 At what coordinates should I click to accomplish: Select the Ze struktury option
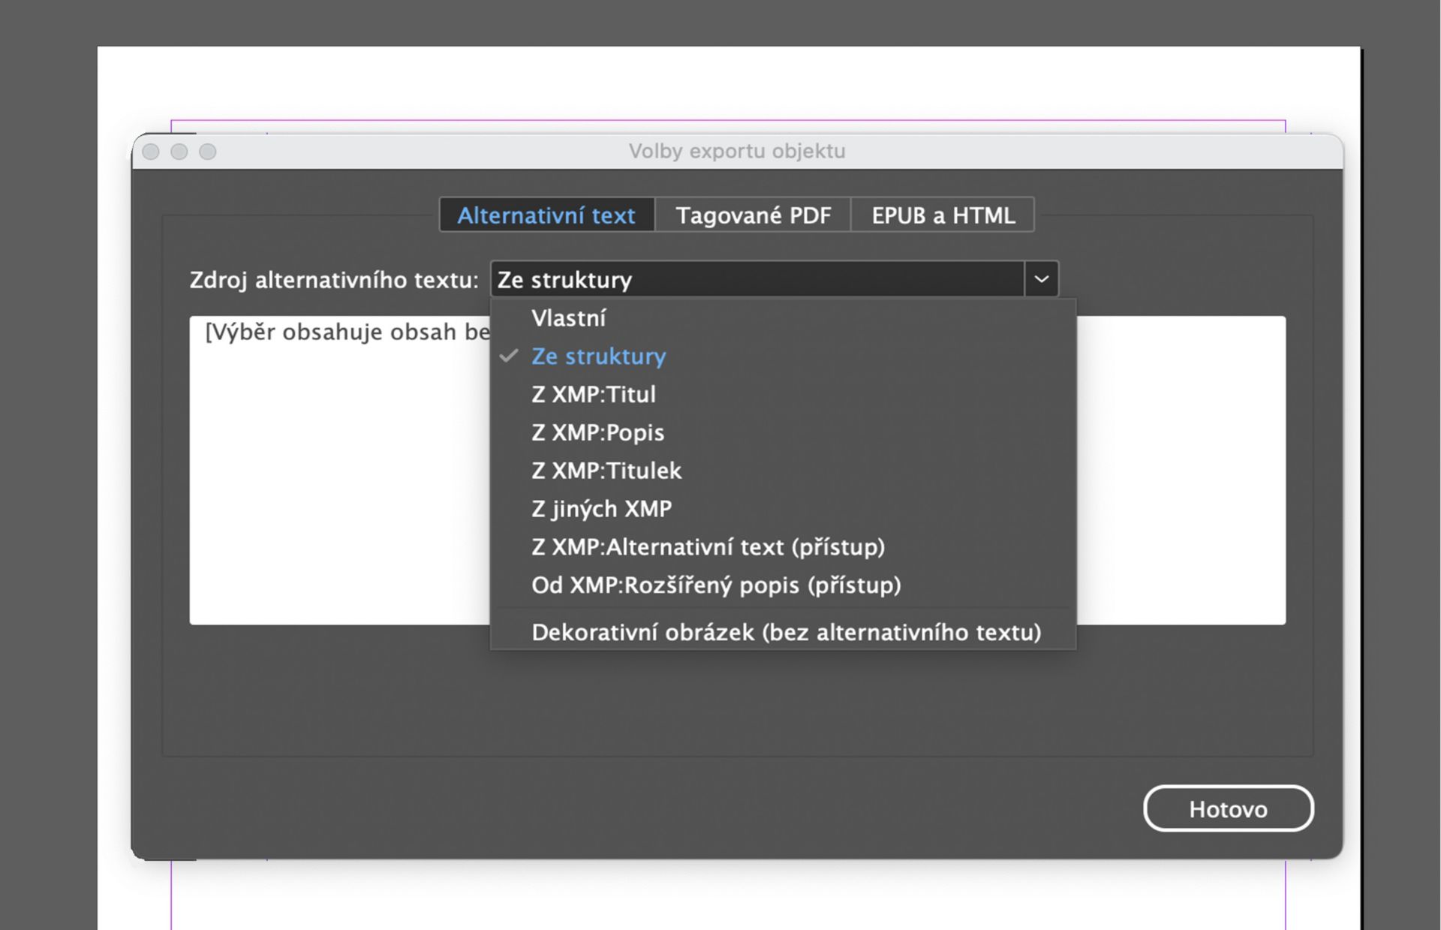pyautogui.click(x=598, y=356)
